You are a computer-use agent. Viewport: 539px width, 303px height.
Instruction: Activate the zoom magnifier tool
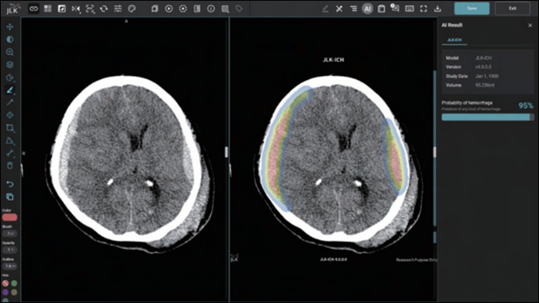(9, 52)
